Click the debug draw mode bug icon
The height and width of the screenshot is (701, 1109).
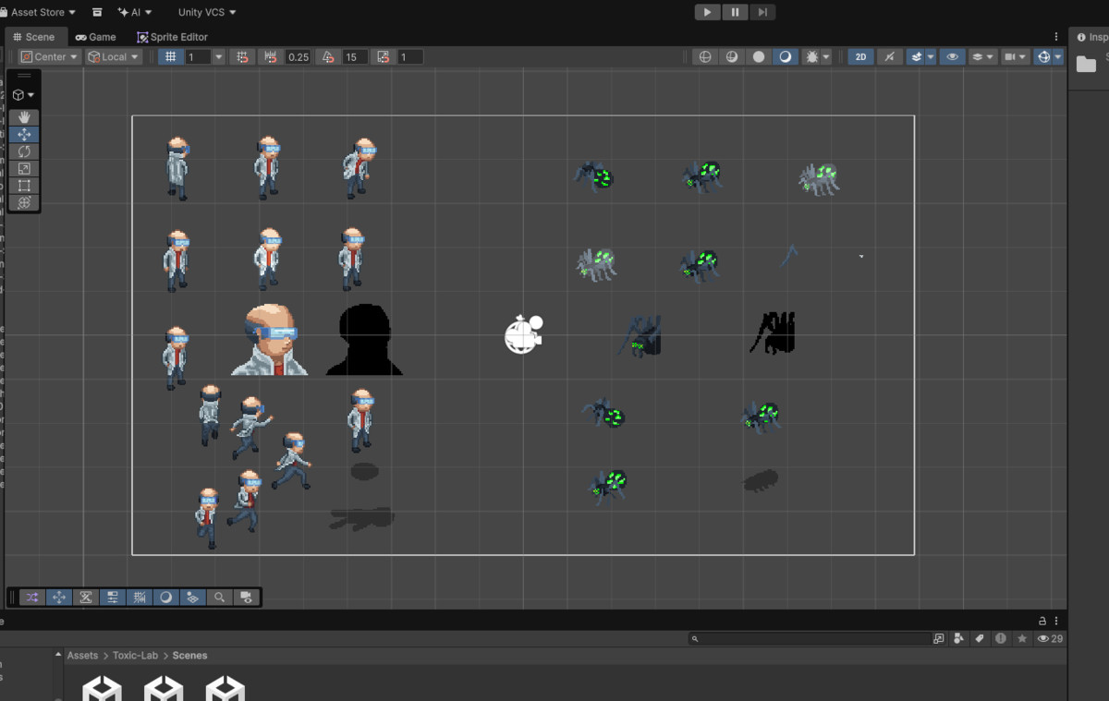click(811, 56)
